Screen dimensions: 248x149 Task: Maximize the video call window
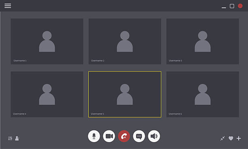[x=232, y=6]
